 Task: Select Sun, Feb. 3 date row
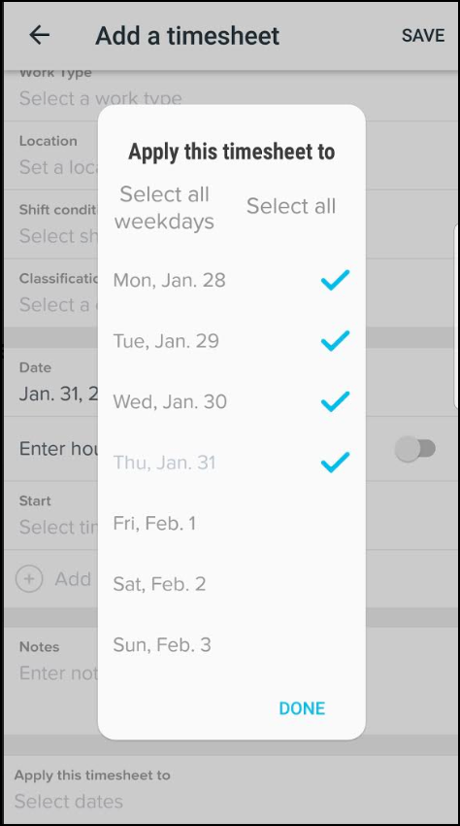click(x=232, y=644)
